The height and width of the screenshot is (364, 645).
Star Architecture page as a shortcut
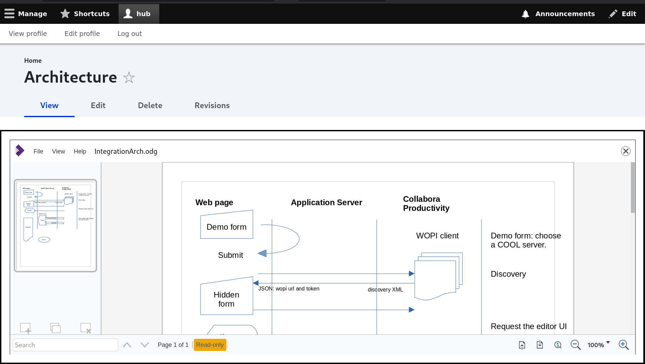click(x=129, y=78)
